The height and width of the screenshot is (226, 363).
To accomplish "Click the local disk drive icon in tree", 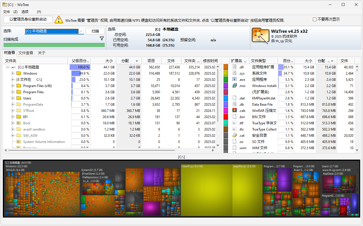I will tap(14, 67).
